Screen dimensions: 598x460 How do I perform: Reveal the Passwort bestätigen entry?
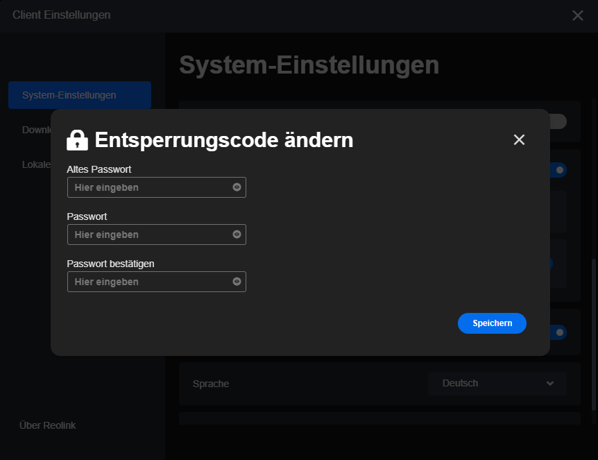(237, 282)
